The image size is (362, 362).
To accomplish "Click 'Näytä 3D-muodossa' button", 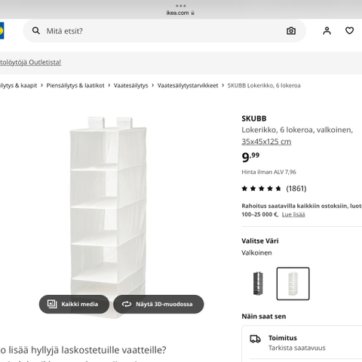I will click(158, 304).
